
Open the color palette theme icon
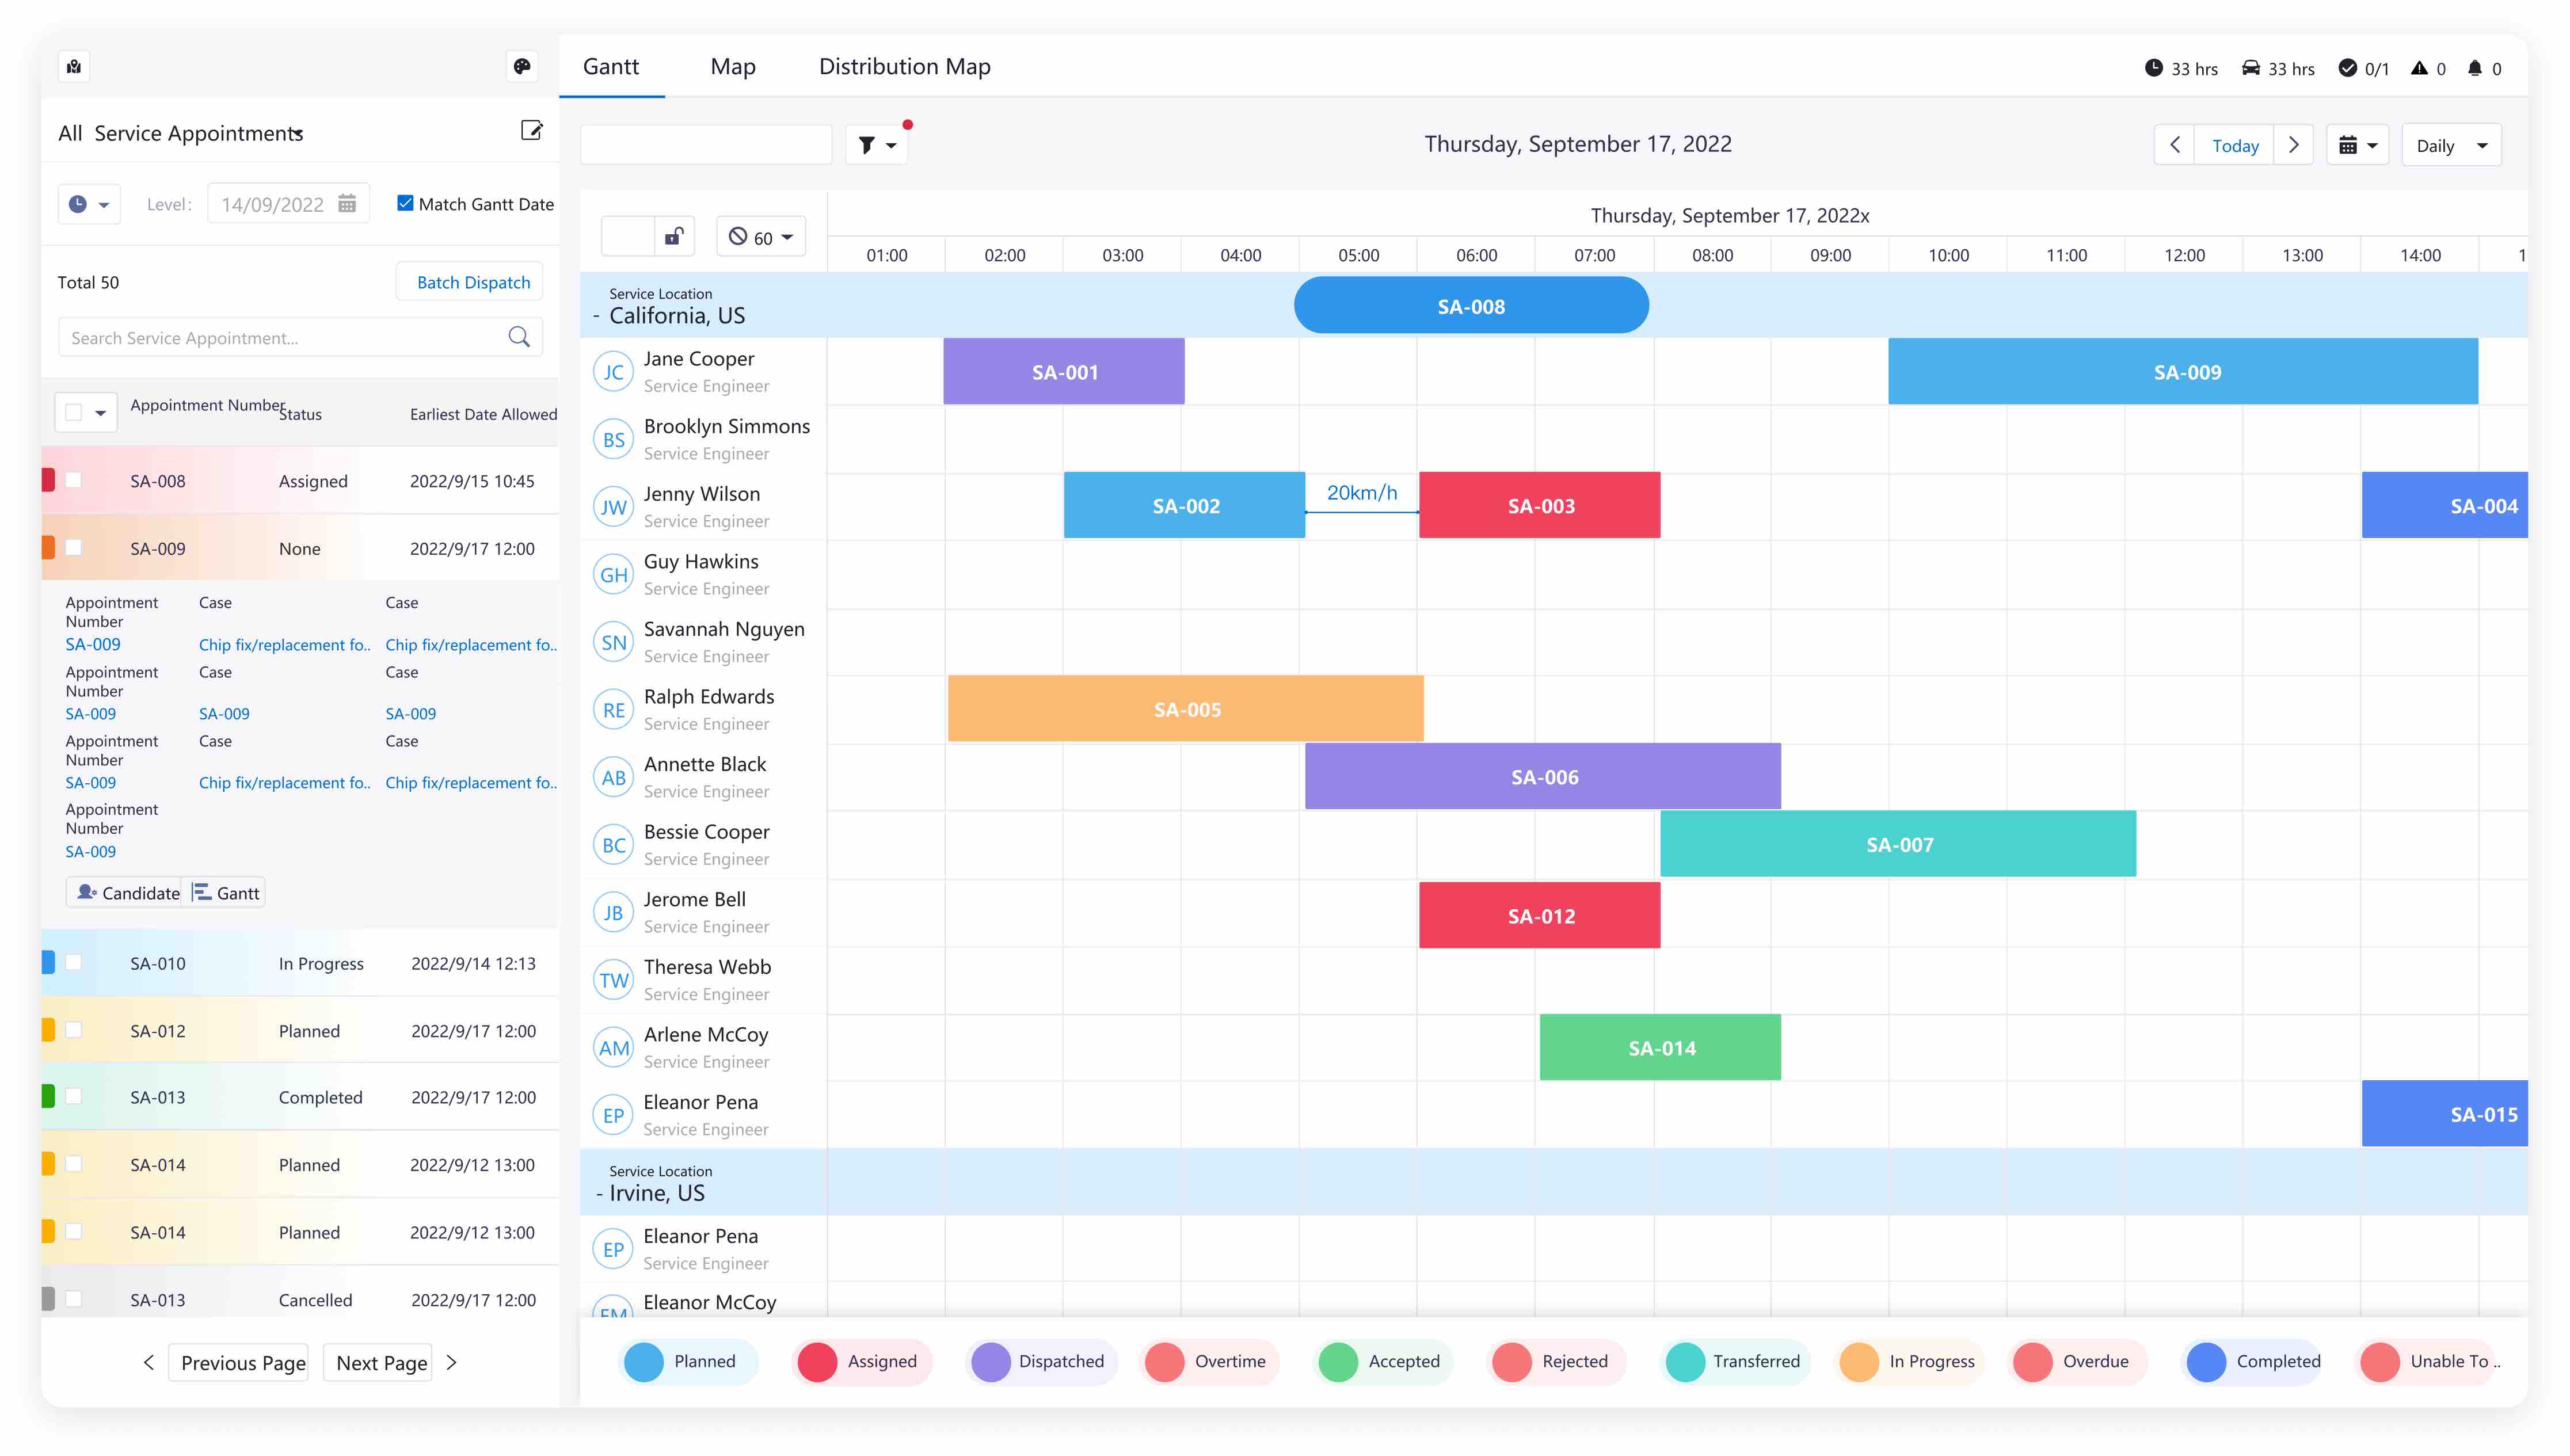click(521, 67)
